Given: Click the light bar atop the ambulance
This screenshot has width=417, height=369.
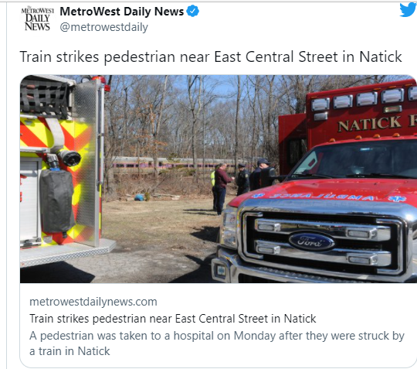Looking at the screenshot, I should click(363, 100).
